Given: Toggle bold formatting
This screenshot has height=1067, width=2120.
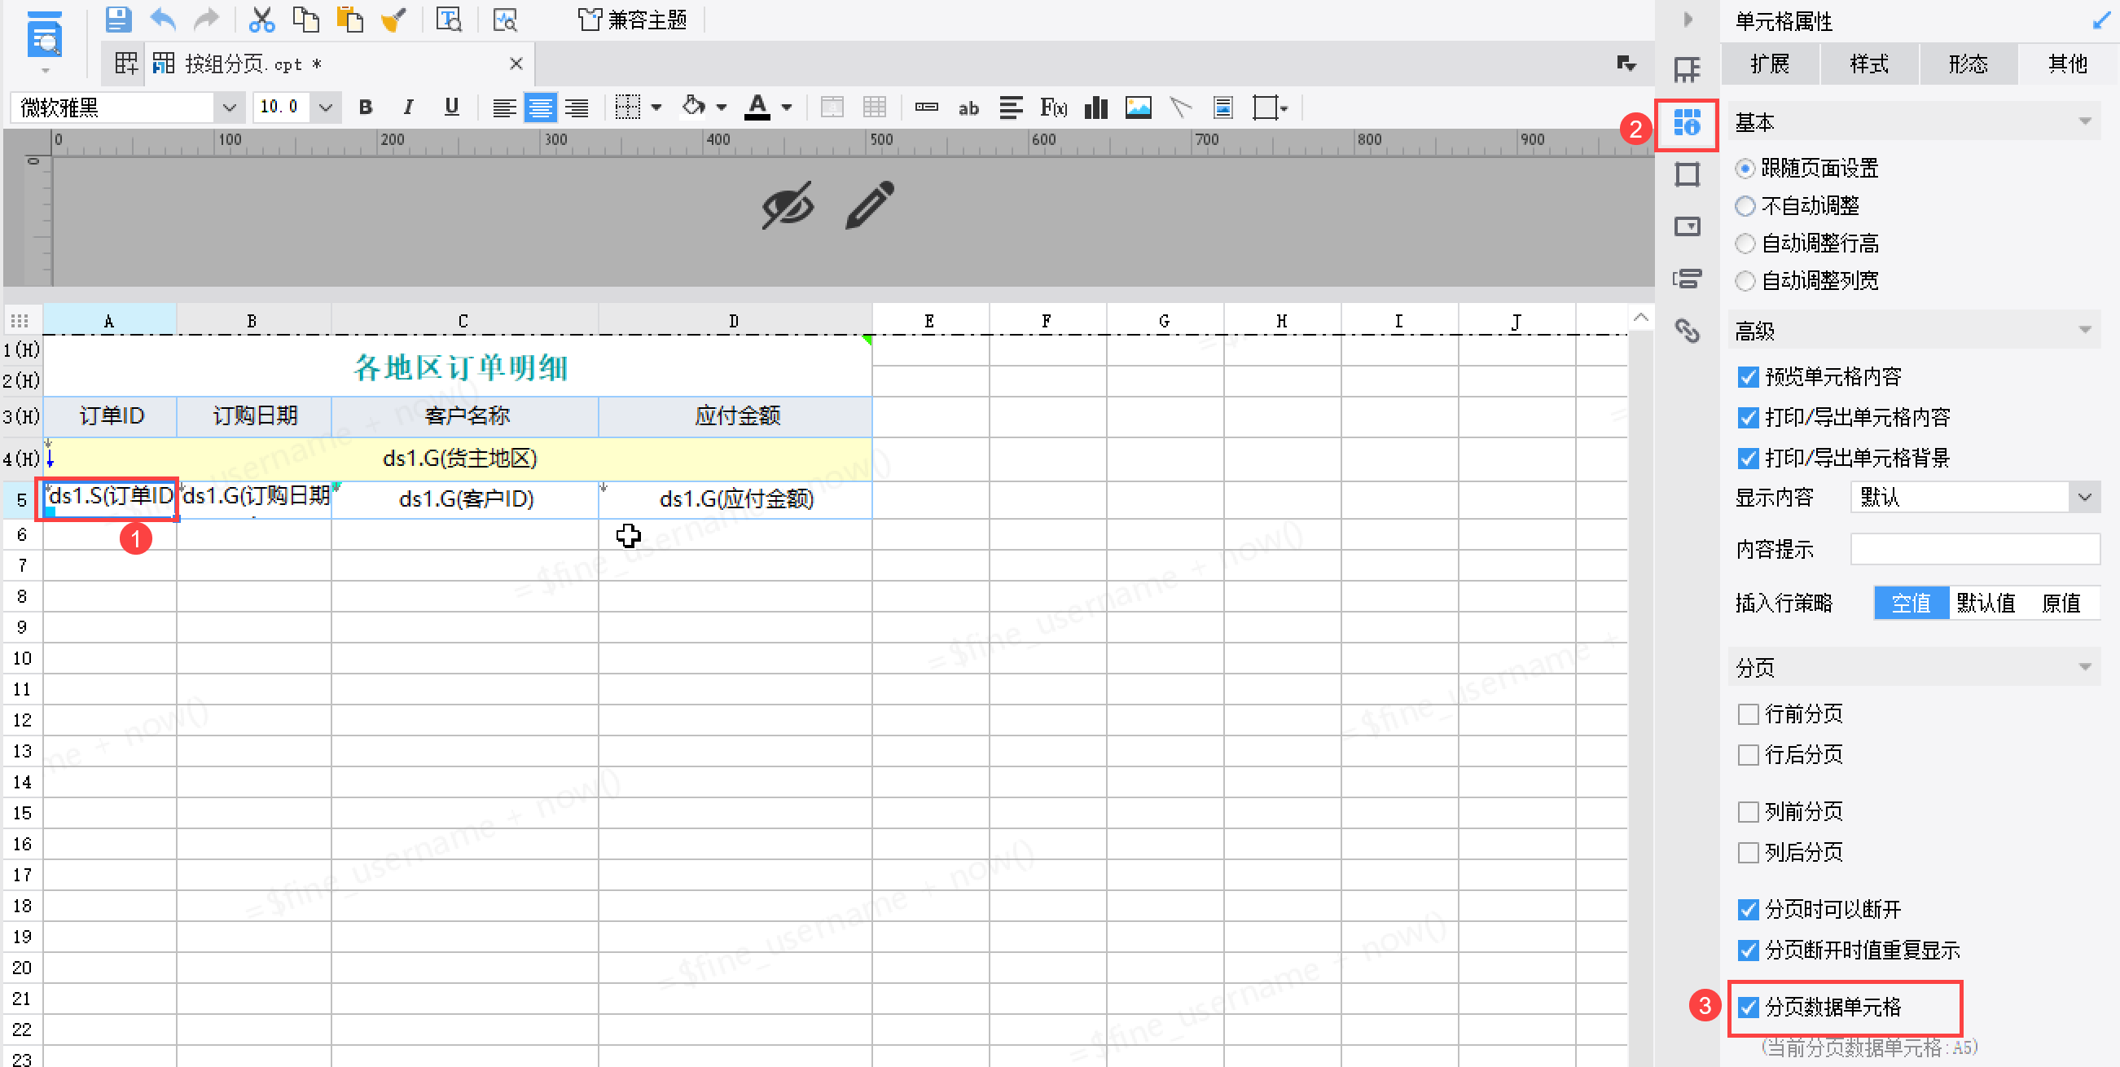Looking at the screenshot, I should [x=366, y=108].
